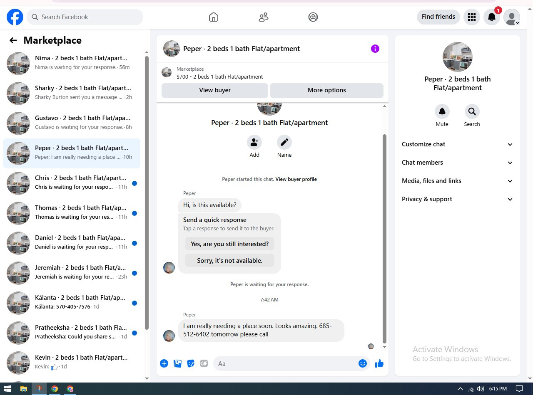The width and height of the screenshot is (533, 395).
Task: Click the 'Hi, is this available?' message
Action: [210, 205]
